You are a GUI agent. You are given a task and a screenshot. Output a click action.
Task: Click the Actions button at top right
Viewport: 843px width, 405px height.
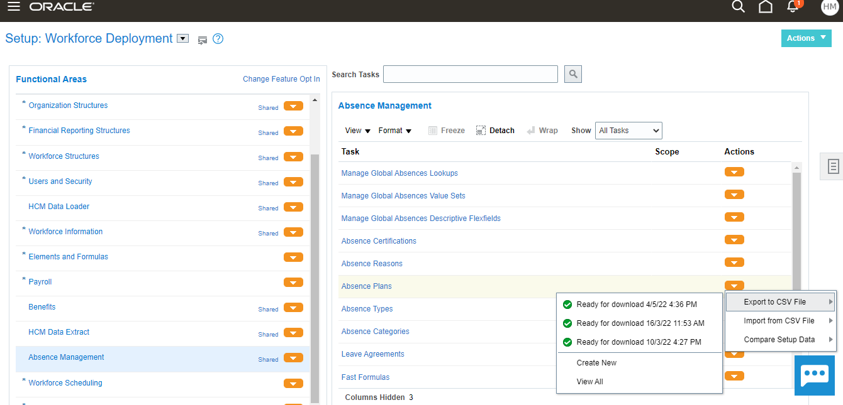coord(806,38)
